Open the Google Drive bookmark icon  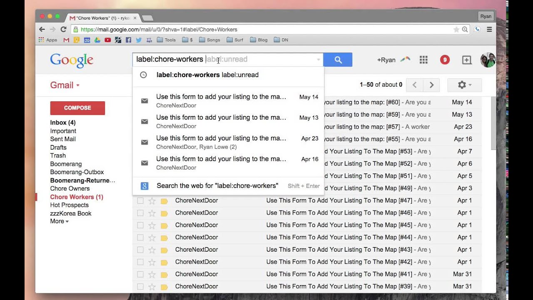[97, 40]
